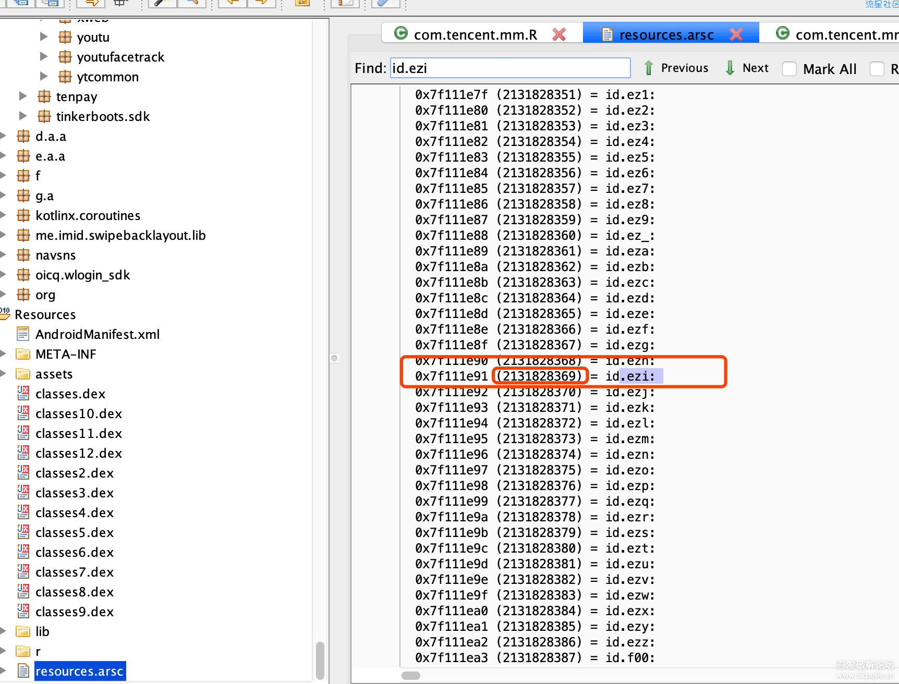The height and width of the screenshot is (684, 899).
Task: Click the META-INF folder icon
Action: click(23, 354)
